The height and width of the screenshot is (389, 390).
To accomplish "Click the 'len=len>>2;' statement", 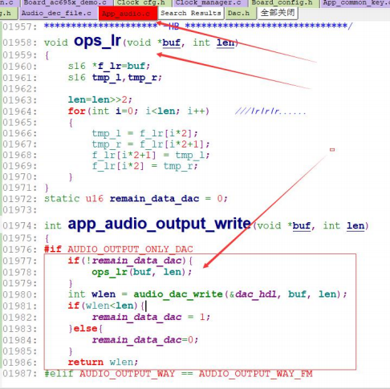I will [100, 99].
